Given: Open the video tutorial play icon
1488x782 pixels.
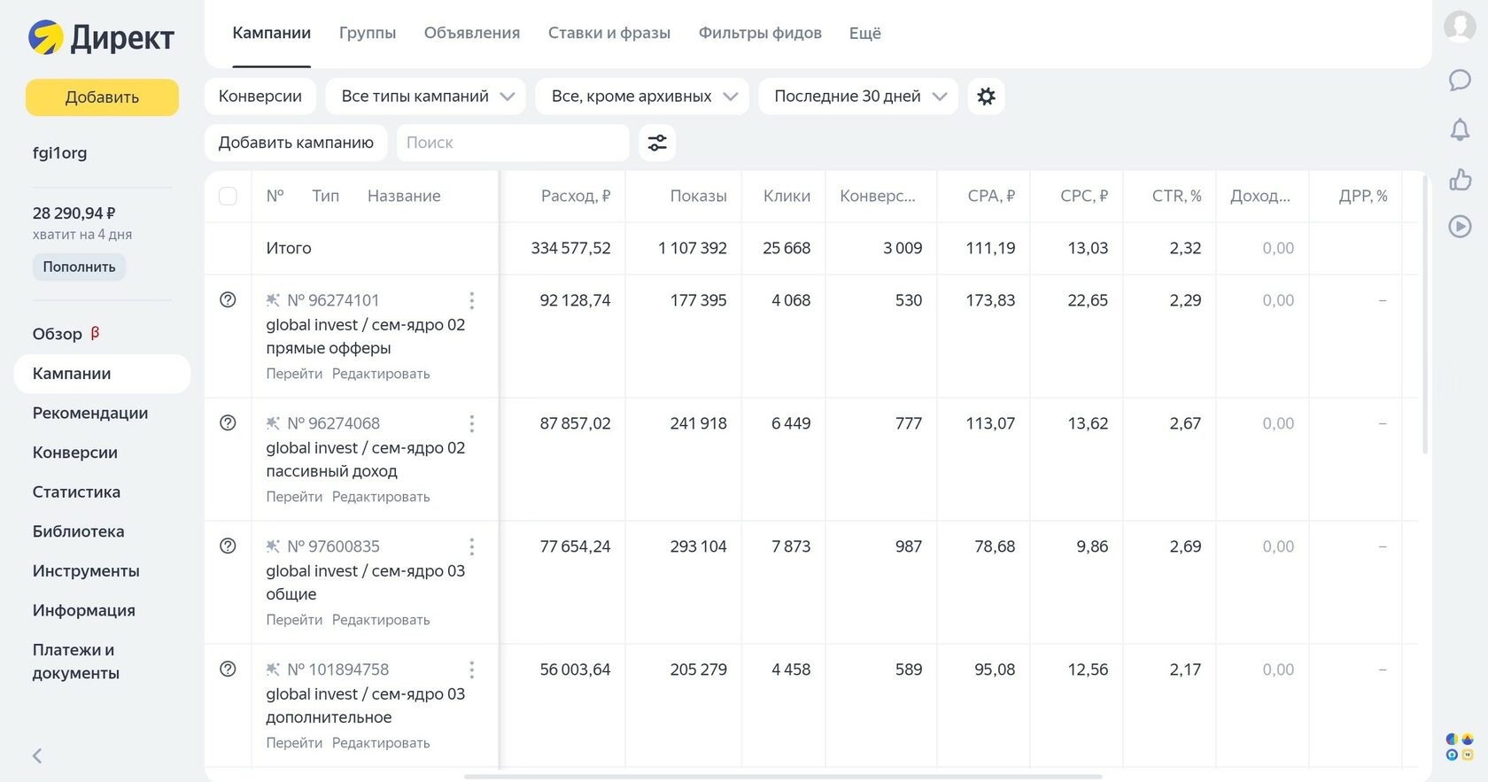Looking at the screenshot, I should (x=1460, y=227).
